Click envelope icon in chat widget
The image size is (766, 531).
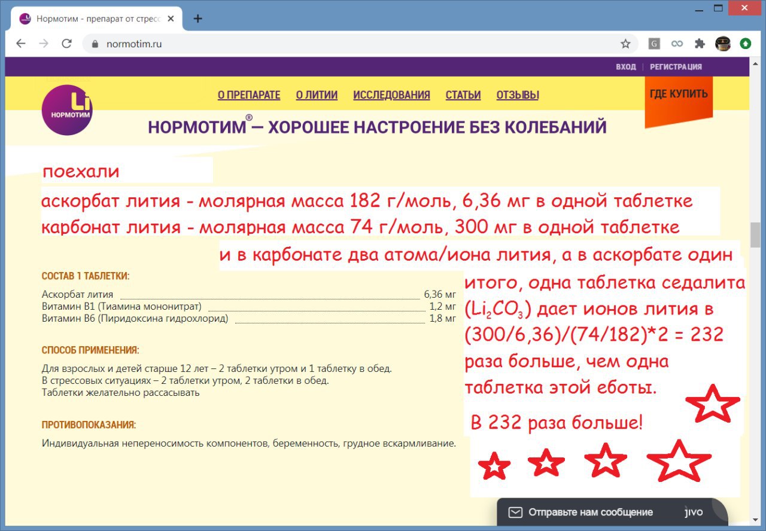(x=515, y=512)
